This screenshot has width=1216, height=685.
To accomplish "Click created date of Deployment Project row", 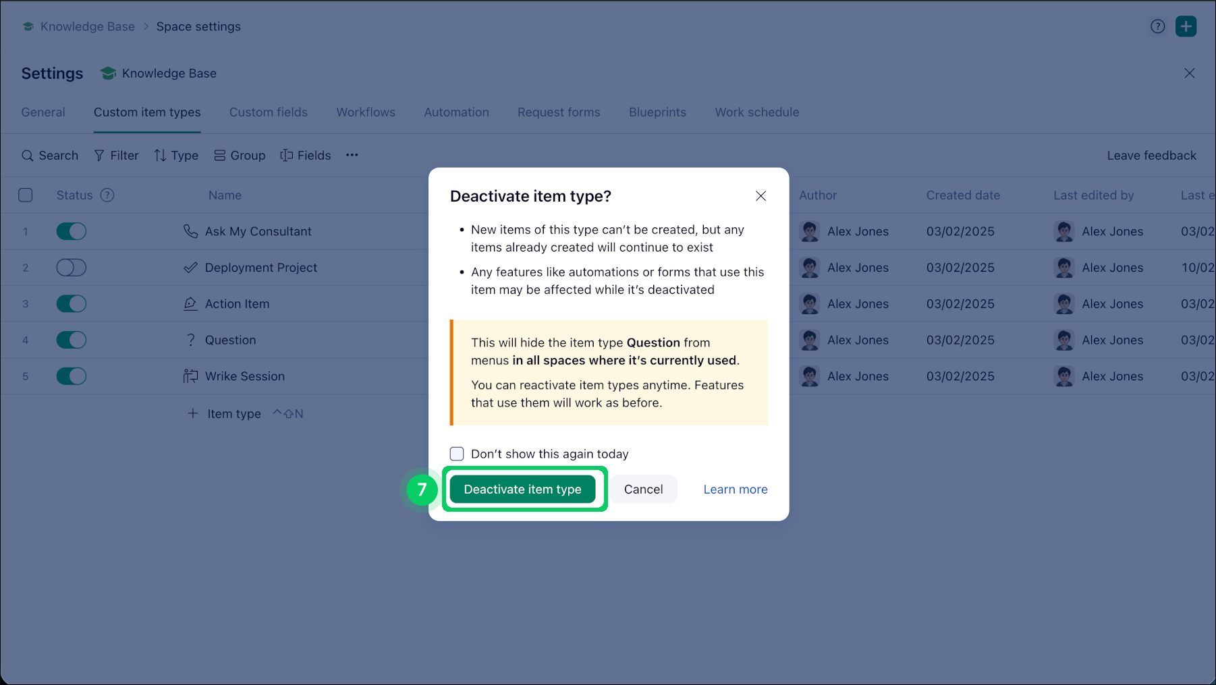I will tap(960, 268).
